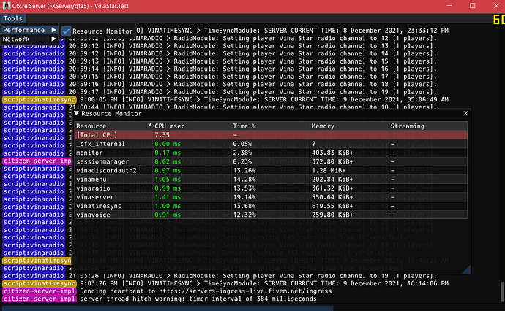This screenshot has width=505, height=311.
Task: Click the Network submenu arrow
Action: pos(53,39)
